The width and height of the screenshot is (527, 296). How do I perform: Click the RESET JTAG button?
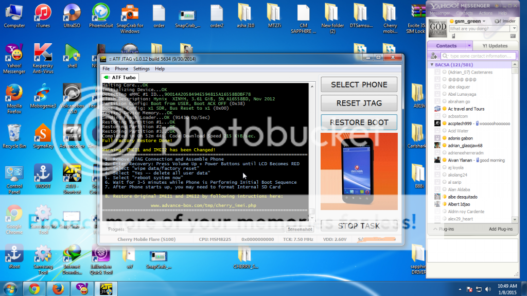(x=359, y=103)
